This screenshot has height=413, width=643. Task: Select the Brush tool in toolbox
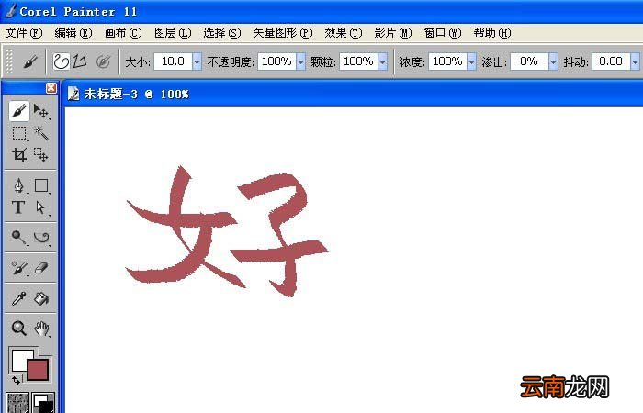[x=19, y=111]
